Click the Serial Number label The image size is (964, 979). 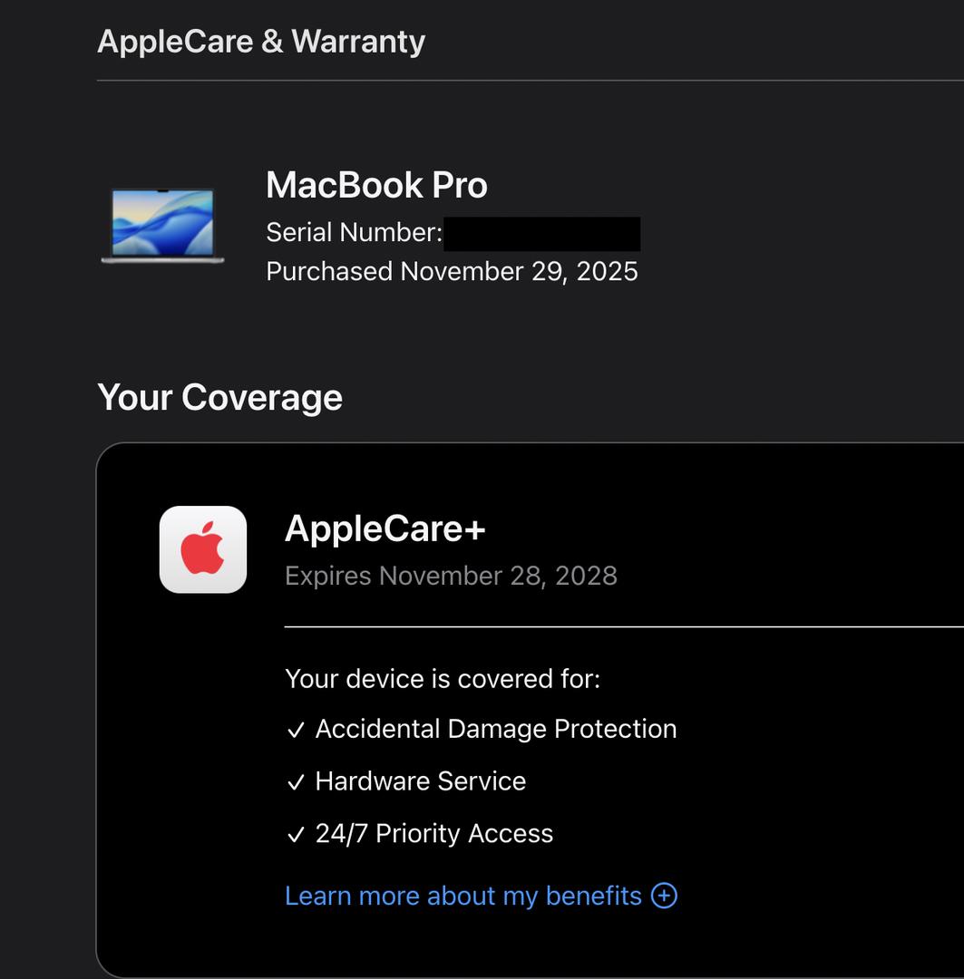(x=354, y=233)
